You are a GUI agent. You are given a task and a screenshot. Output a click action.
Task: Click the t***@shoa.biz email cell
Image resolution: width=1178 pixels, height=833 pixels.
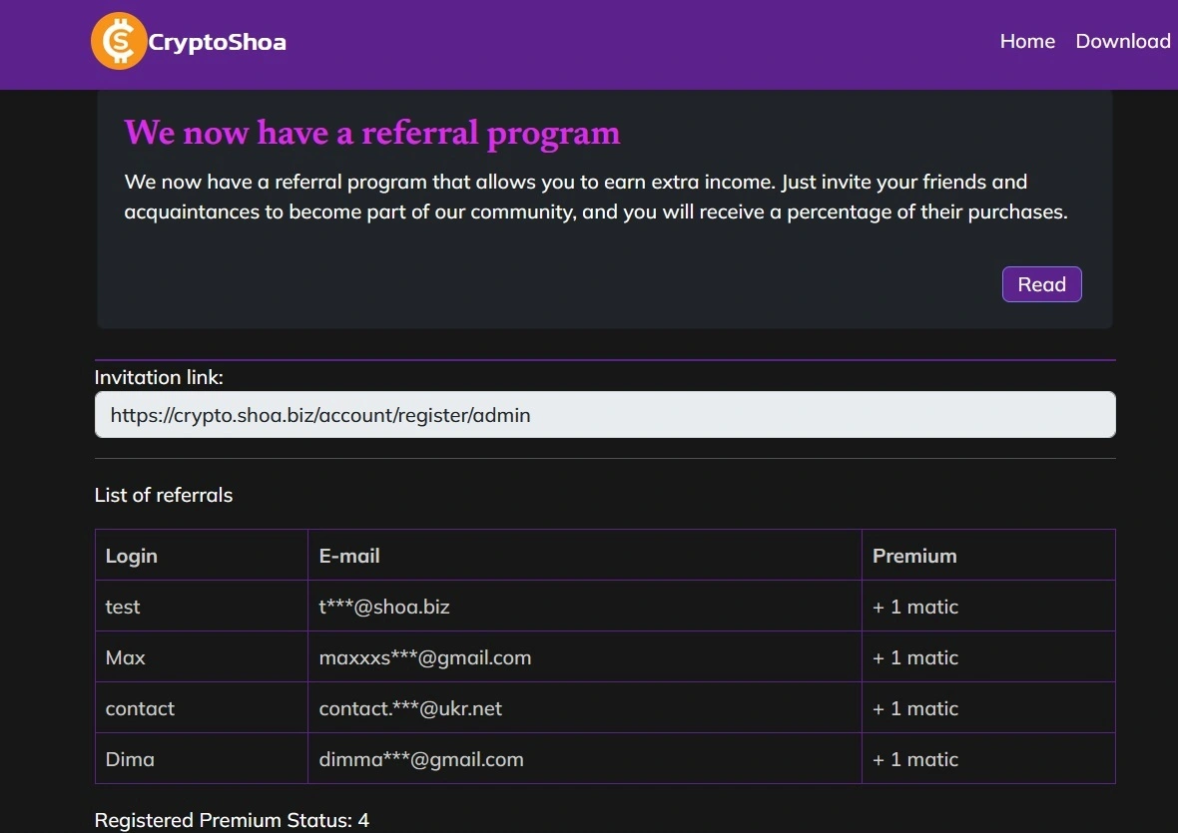[x=584, y=607]
